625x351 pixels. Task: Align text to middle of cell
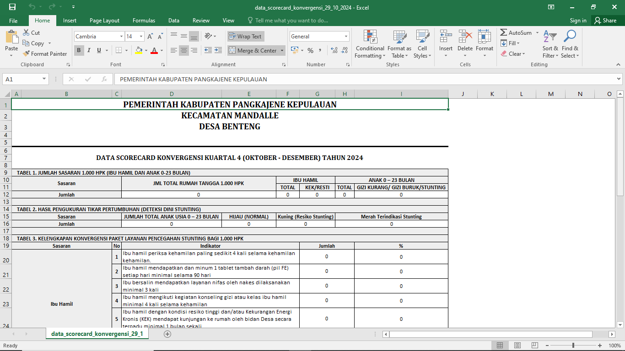tap(184, 36)
